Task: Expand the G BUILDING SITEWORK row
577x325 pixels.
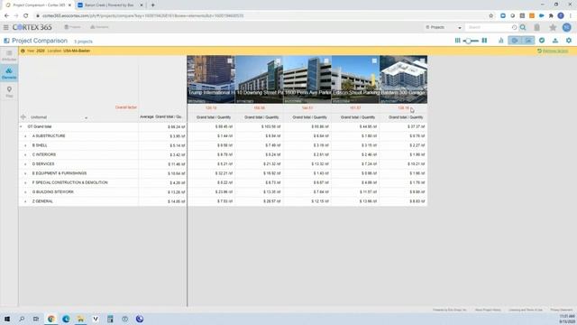Action: (25, 192)
